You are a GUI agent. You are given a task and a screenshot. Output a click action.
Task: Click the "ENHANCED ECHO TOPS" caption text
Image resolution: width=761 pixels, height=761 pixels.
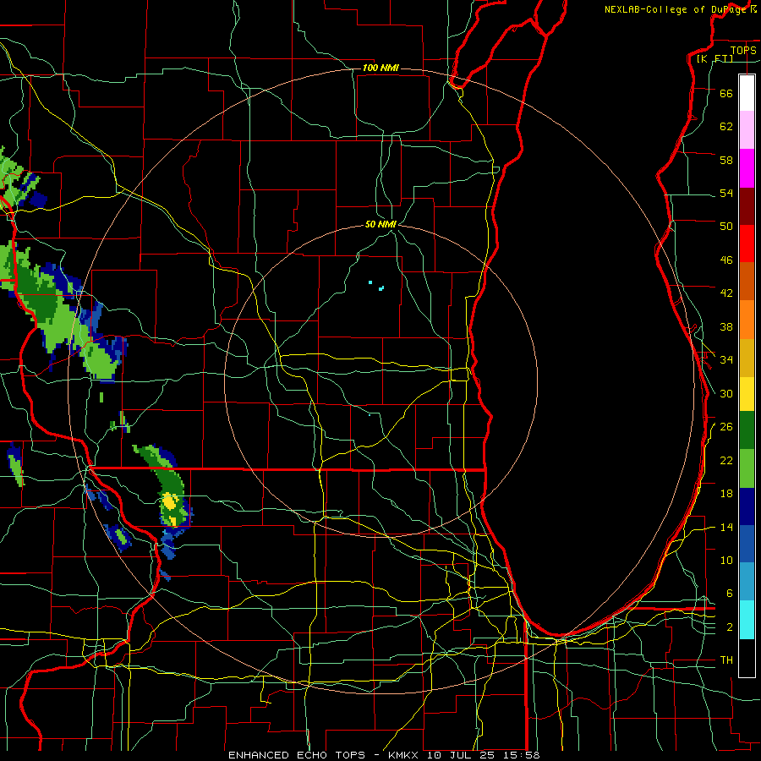tap(297, 755)
